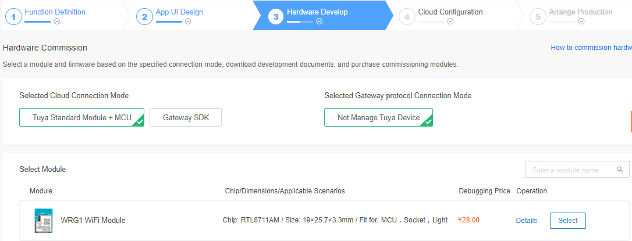Expand the Function Definition step chevron
Screen dimensions: 632x241
[x=57, y=22]
